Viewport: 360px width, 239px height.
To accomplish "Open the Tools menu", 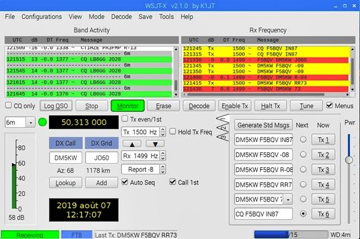I will pyautogui.click(x=166, y=17).
